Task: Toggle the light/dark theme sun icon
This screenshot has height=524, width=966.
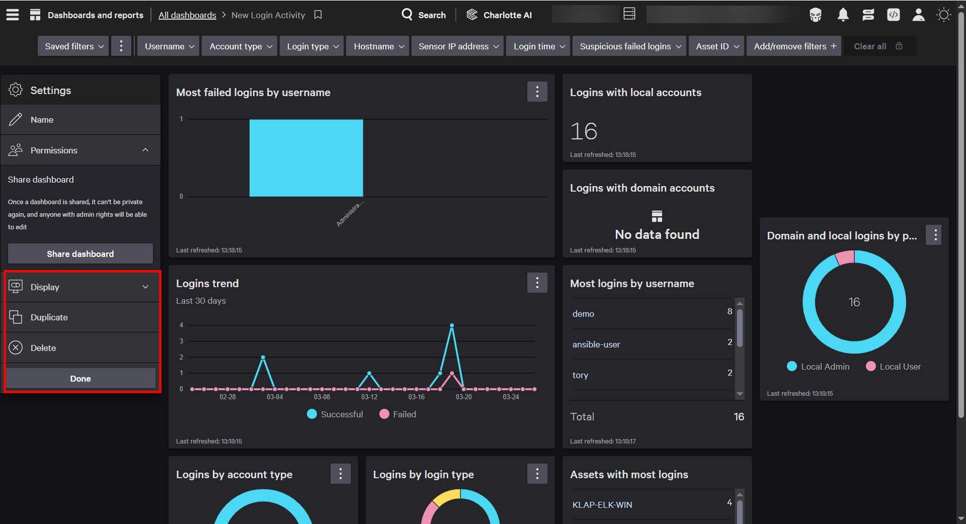Action: (x=944, y=15)
